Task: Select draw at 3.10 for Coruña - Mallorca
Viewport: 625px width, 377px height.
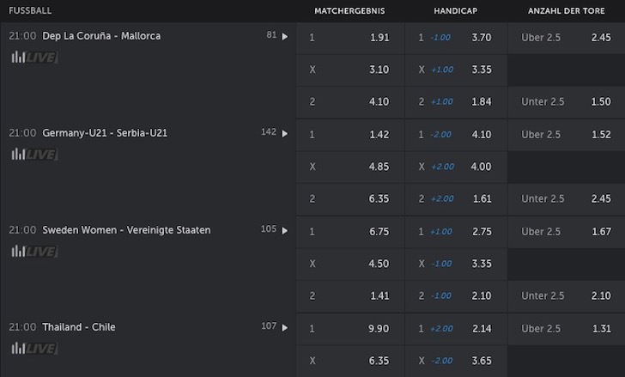Action: coord(350,70)
